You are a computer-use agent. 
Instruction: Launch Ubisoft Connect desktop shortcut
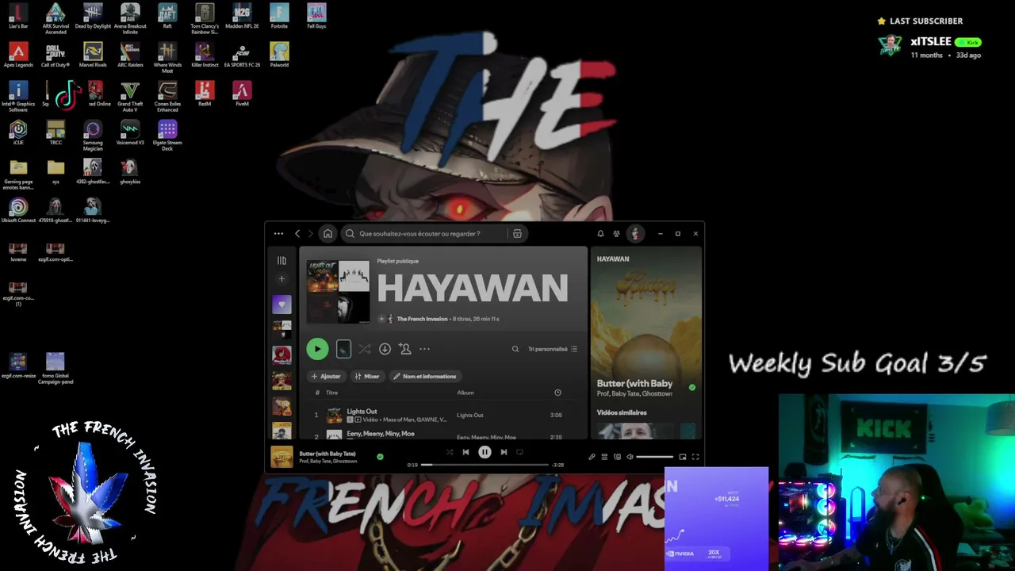18,211
